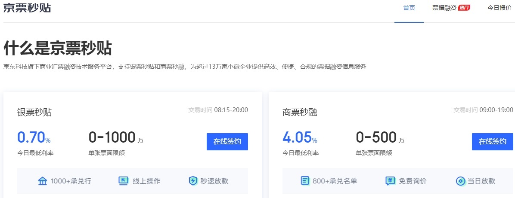
Task: Click the yen chat icon beside 免费询价
Action: 390,181
